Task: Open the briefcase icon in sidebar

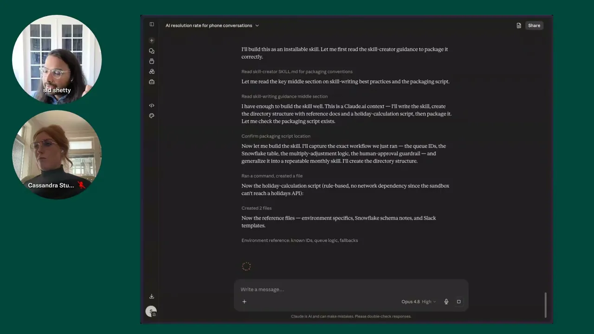Action: (x=152, y=82)
